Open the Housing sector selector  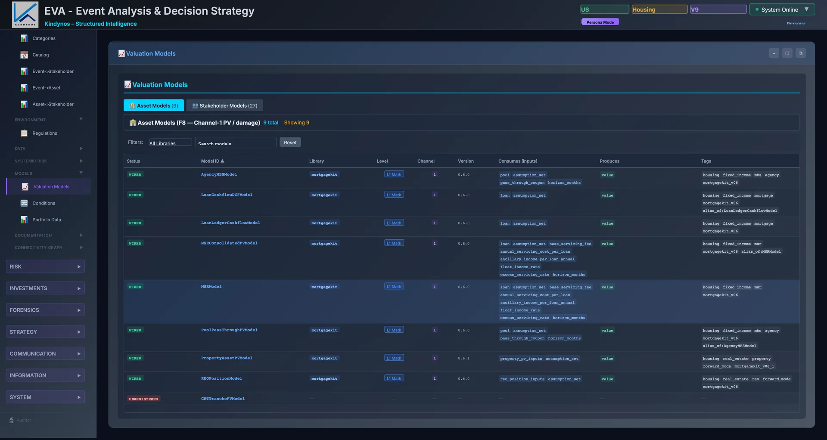pos(659,9)
